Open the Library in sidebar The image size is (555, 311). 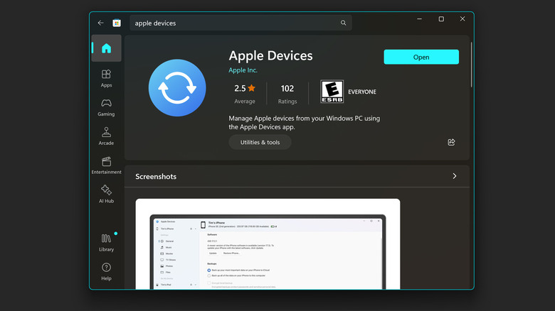pyautogui.click(x=106, y=242)
